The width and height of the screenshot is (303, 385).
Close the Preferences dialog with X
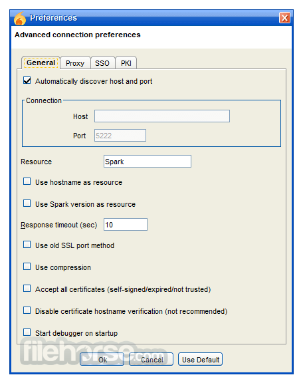coord(284,18)
